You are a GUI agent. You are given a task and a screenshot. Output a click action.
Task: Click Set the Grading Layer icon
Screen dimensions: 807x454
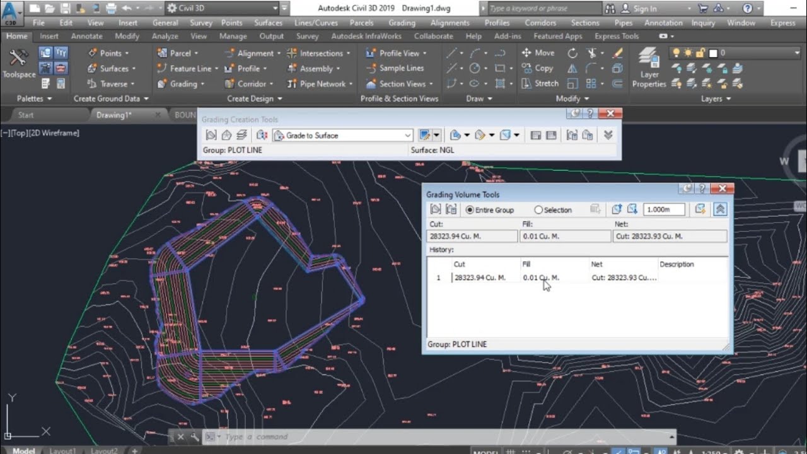coord(242,135)
